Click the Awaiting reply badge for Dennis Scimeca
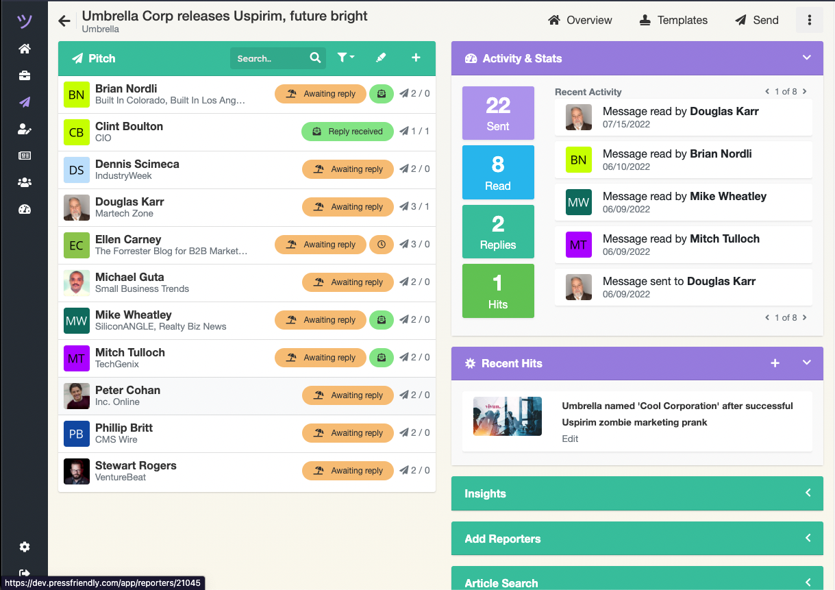Image resolution: width=835 pixels, height=590 pixels. click(348, 169)
